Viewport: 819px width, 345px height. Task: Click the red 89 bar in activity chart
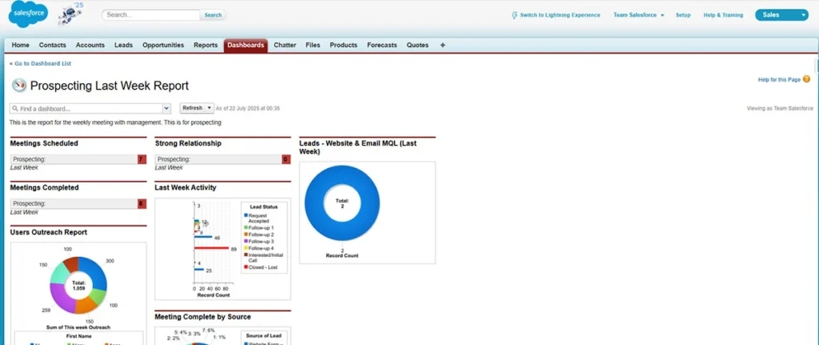(211, 248)
